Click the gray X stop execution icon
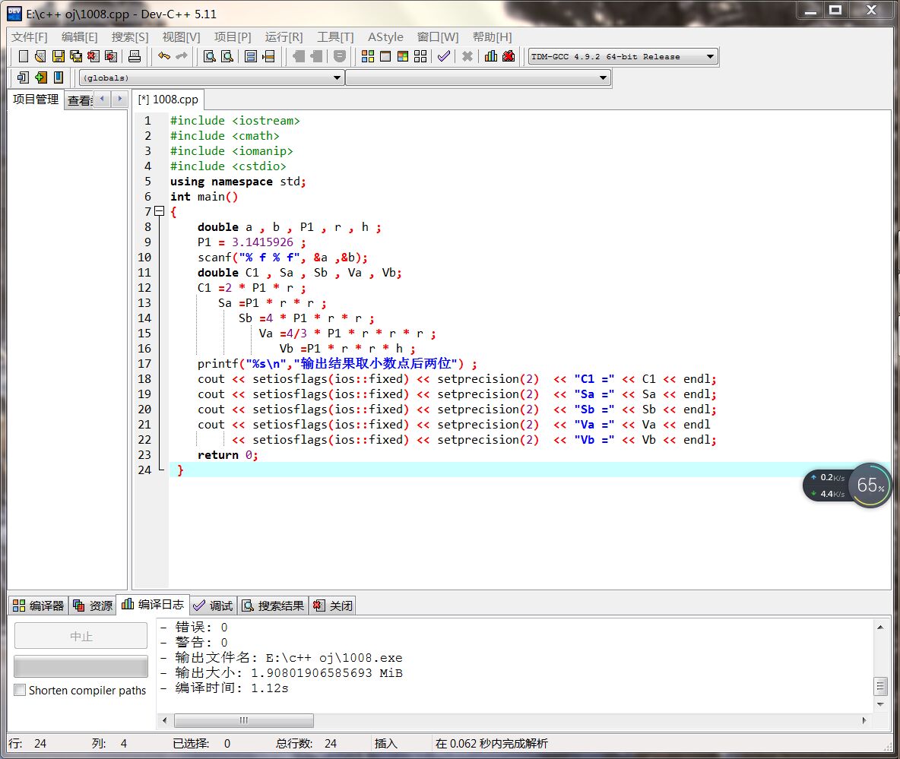 (x=467, y=56)
